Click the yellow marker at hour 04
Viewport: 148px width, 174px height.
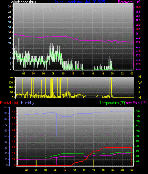pyautogui.click(x=37, y=163)
